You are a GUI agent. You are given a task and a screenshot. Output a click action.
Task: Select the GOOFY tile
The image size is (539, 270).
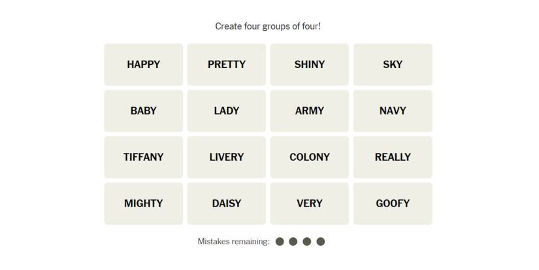point(392,204)
